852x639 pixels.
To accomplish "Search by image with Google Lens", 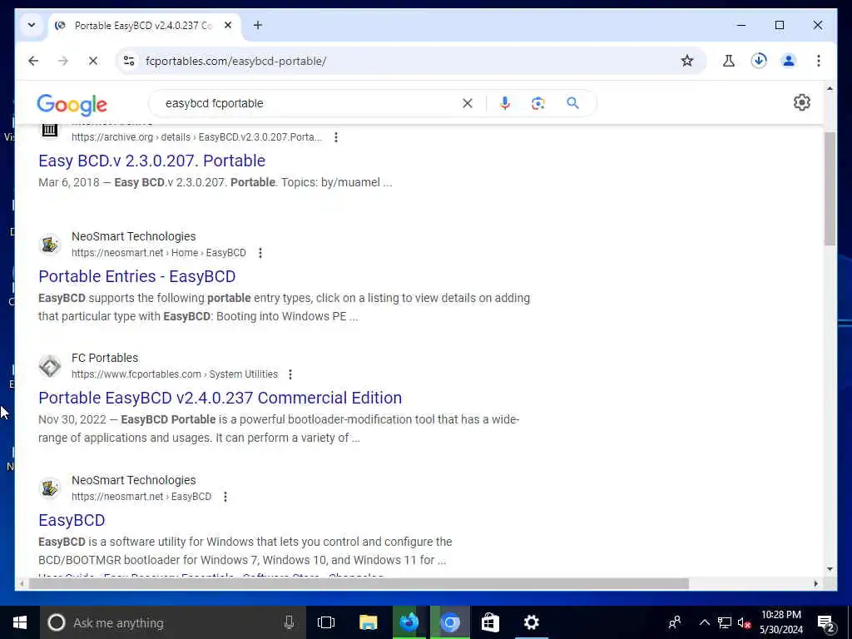I will pyautogui.click(x=538, y=103).
